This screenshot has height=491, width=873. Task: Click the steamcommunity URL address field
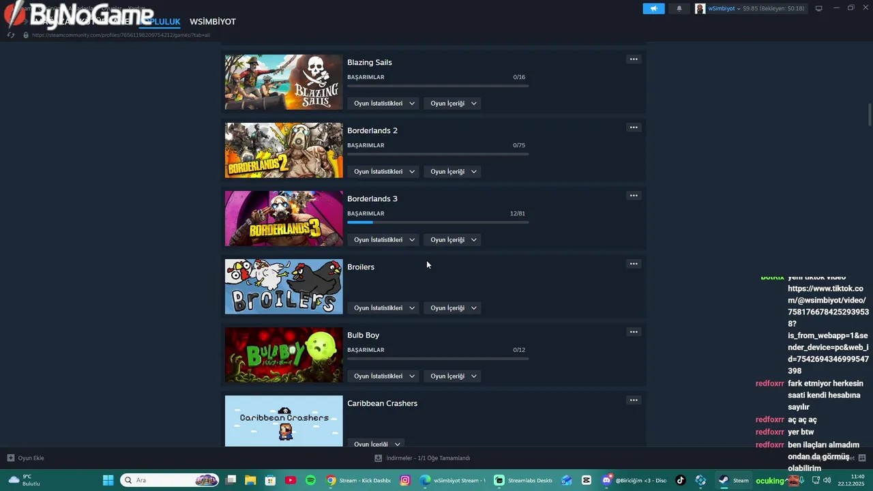(x=121, y=35)
